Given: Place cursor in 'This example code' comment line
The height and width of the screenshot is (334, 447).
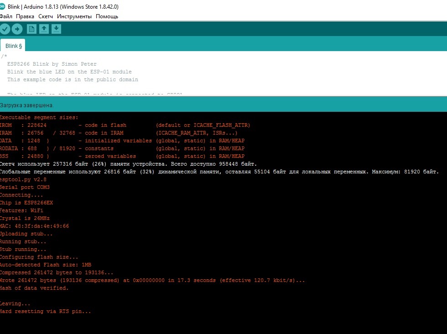Looking at the screenshot, I should pyautogui.click(x=72, y=79).
